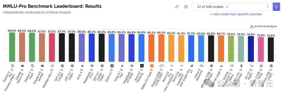Open the purple filter funnel button

[x=277, y=7]
